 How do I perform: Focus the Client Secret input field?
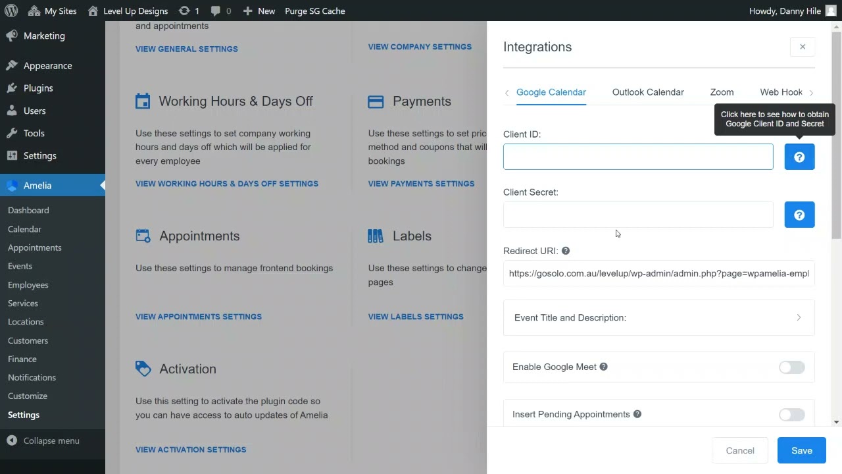(638, 215)
